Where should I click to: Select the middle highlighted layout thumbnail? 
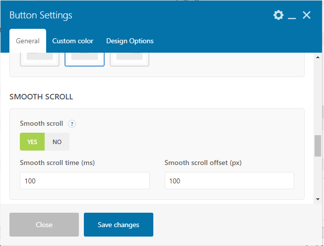pos(84,59)
